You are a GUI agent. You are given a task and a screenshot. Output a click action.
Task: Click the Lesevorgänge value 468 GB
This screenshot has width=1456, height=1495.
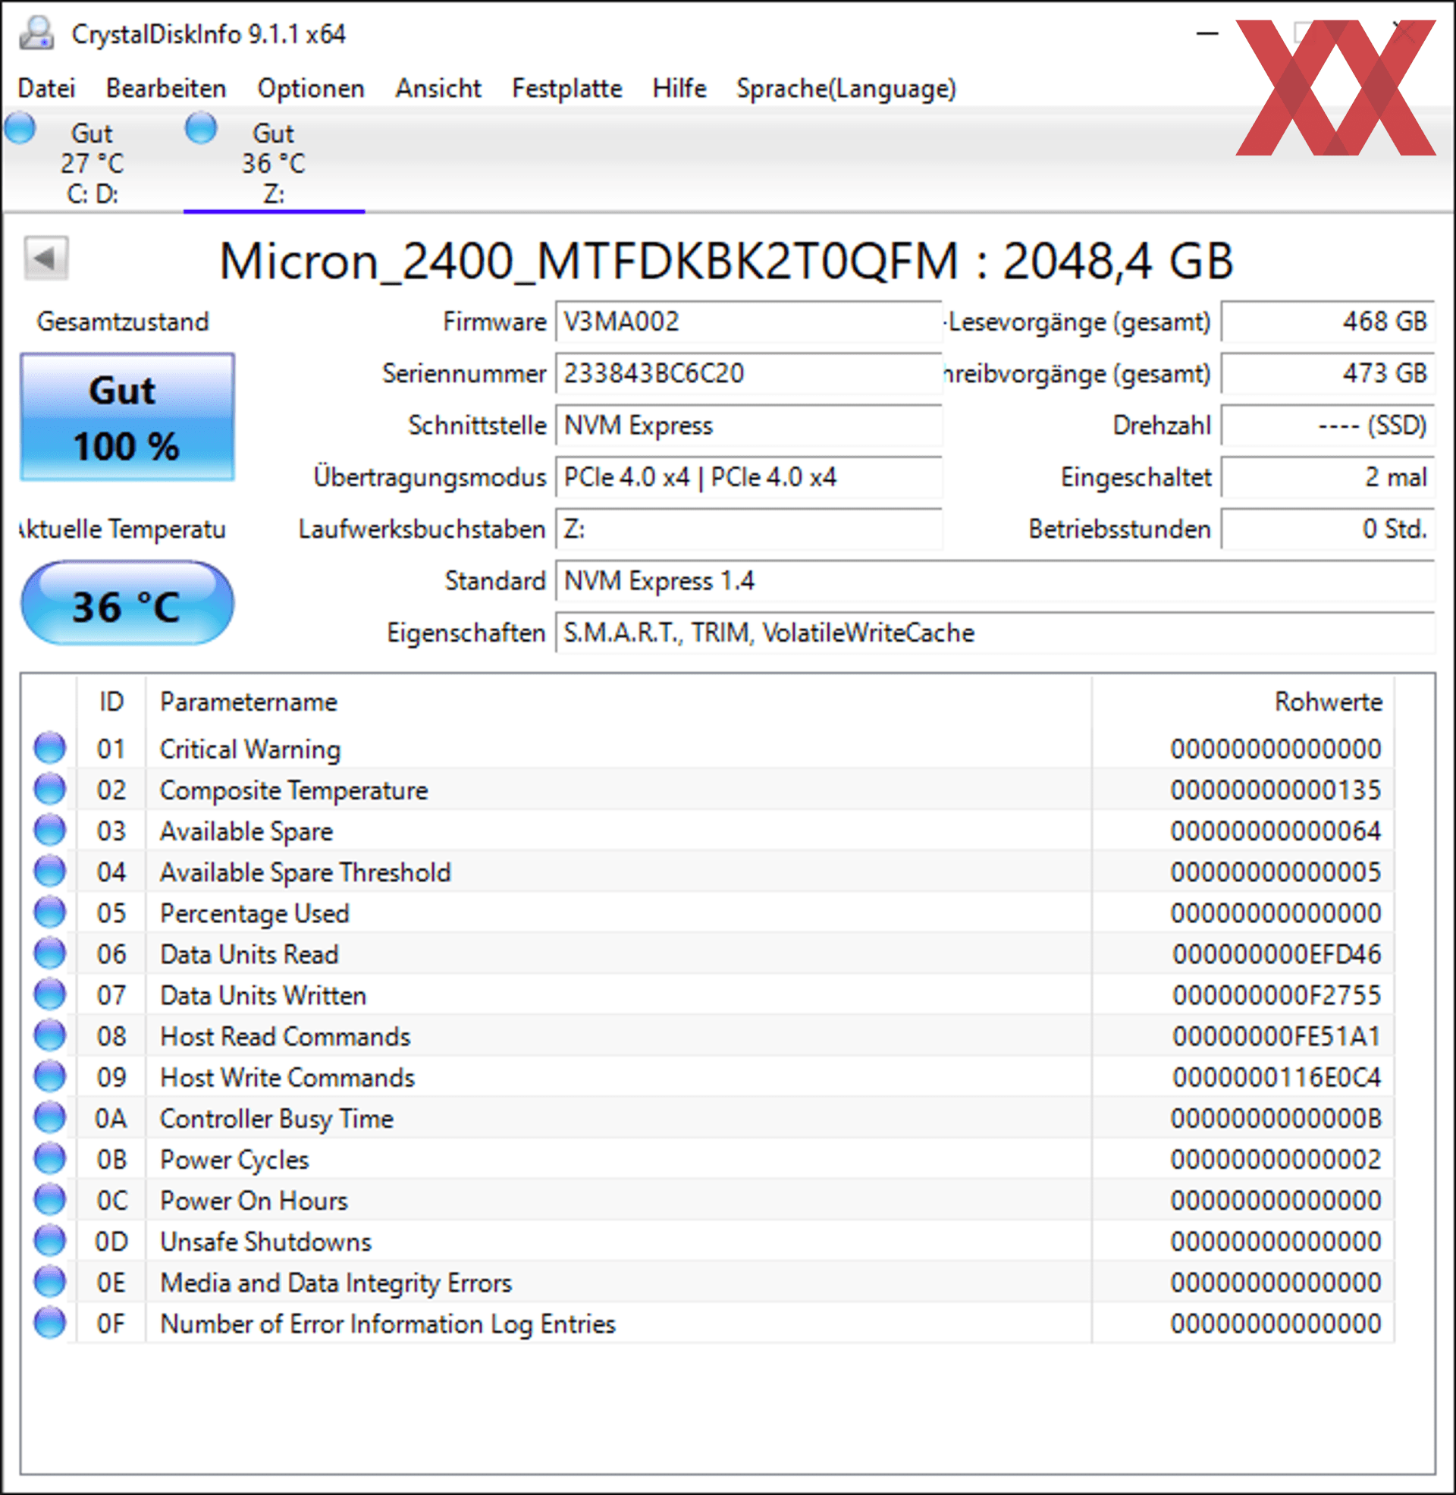[x=1328, y=321]
